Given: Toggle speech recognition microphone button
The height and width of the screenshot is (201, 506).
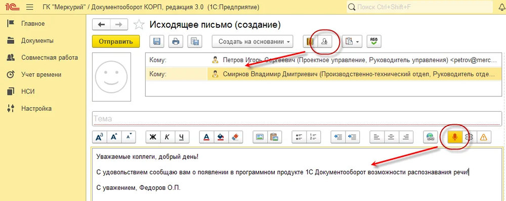Looking at the screenshot, I should [455, 137].
